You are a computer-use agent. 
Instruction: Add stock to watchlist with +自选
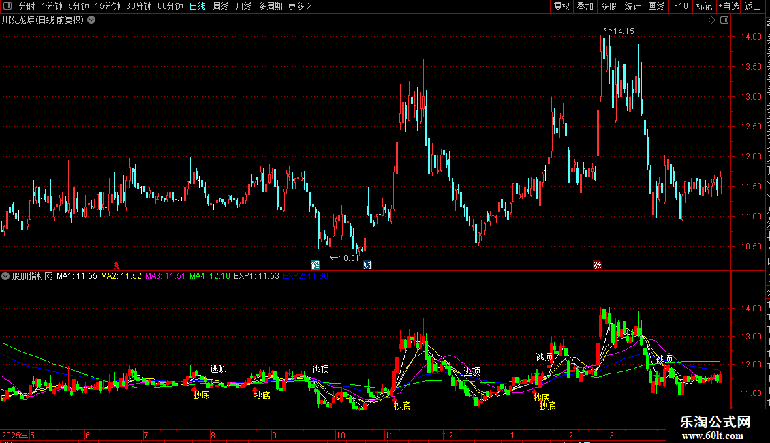click(x=728, y=6)
